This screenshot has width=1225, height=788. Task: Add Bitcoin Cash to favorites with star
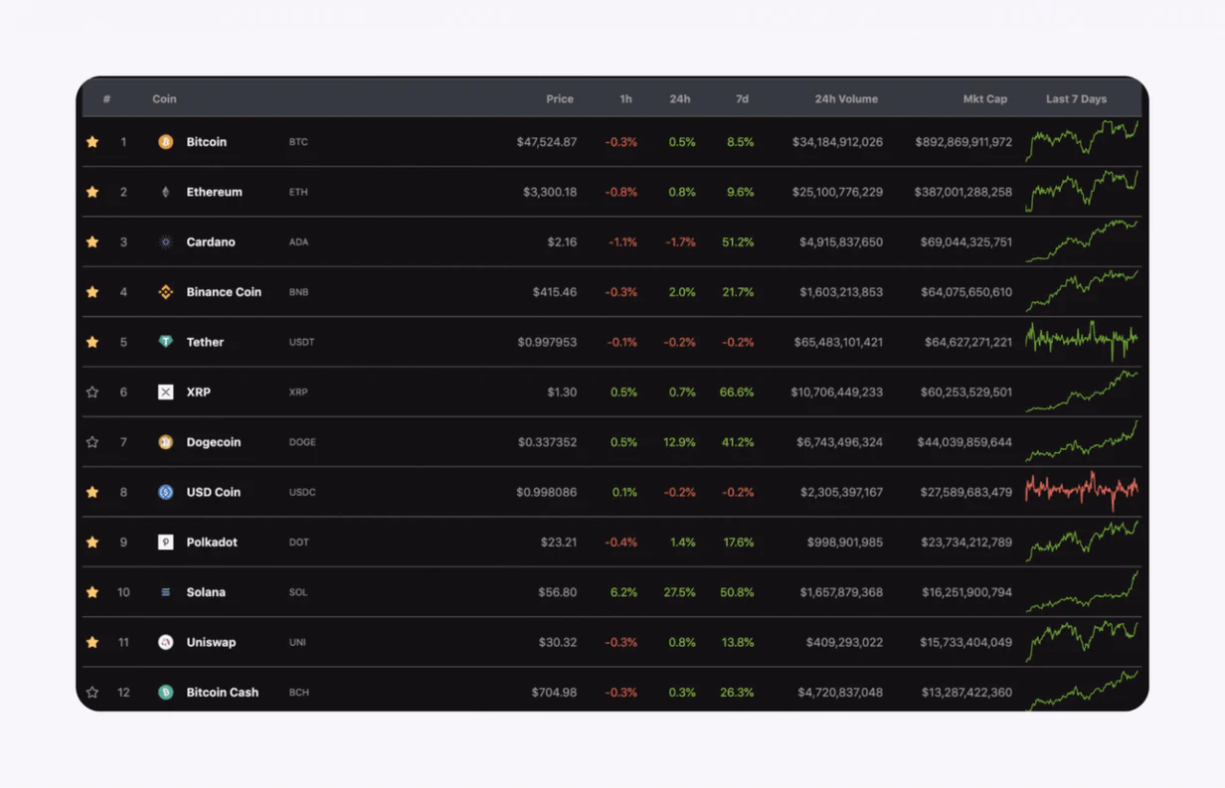[x=92, y=692]
